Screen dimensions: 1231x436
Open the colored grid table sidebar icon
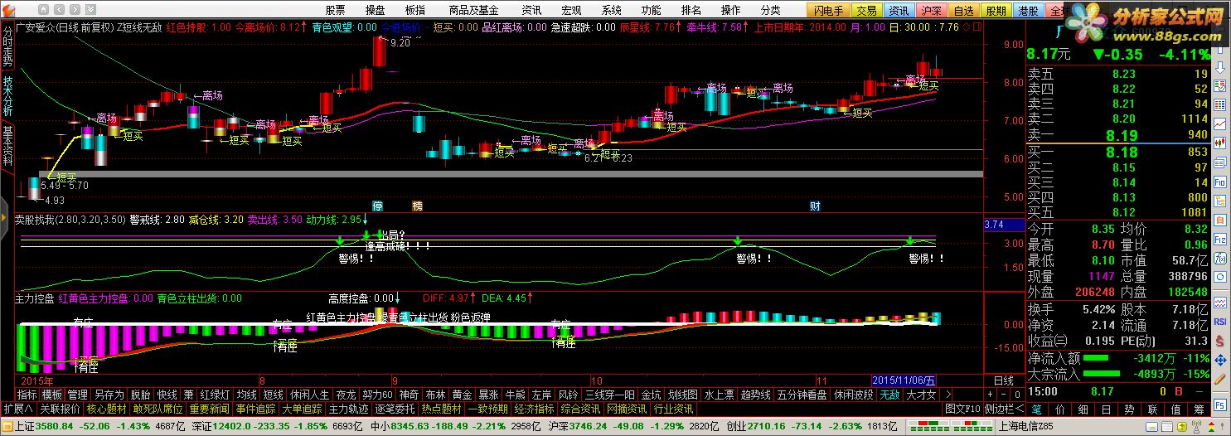(1219, 104)
